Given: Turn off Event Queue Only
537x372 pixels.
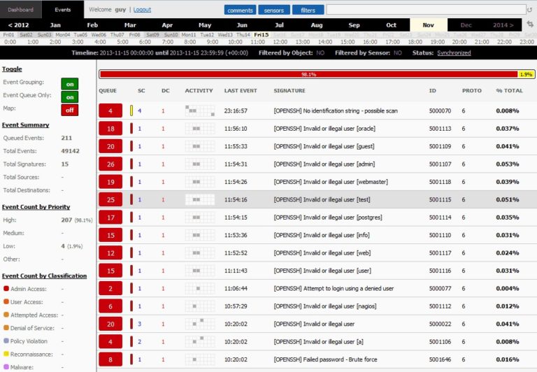Looking at the screenshot, I should [x=69, y=97].
